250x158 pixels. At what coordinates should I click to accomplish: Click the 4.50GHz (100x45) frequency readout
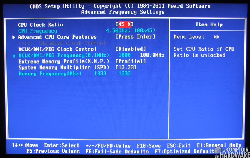[130, 30]
